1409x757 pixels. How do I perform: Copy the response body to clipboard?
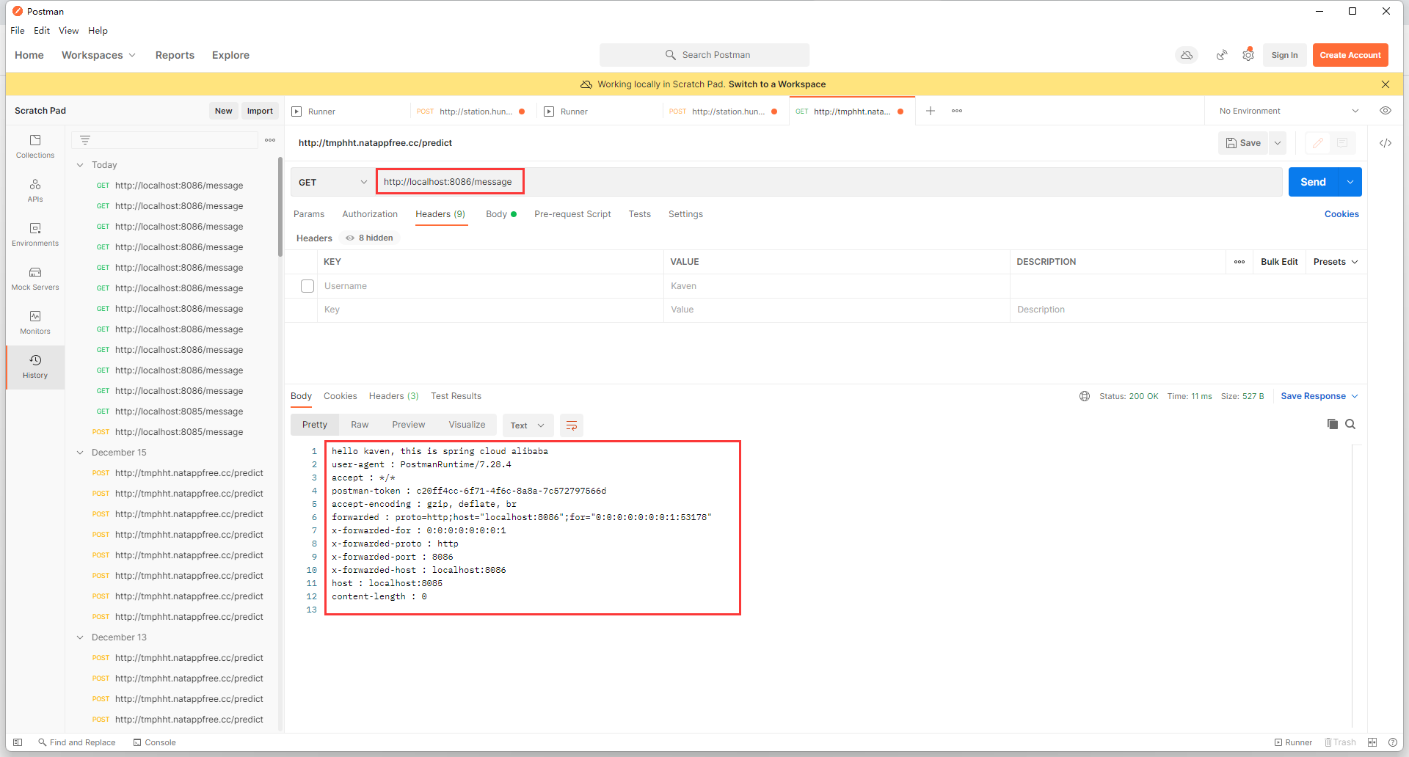[1333, 424]
